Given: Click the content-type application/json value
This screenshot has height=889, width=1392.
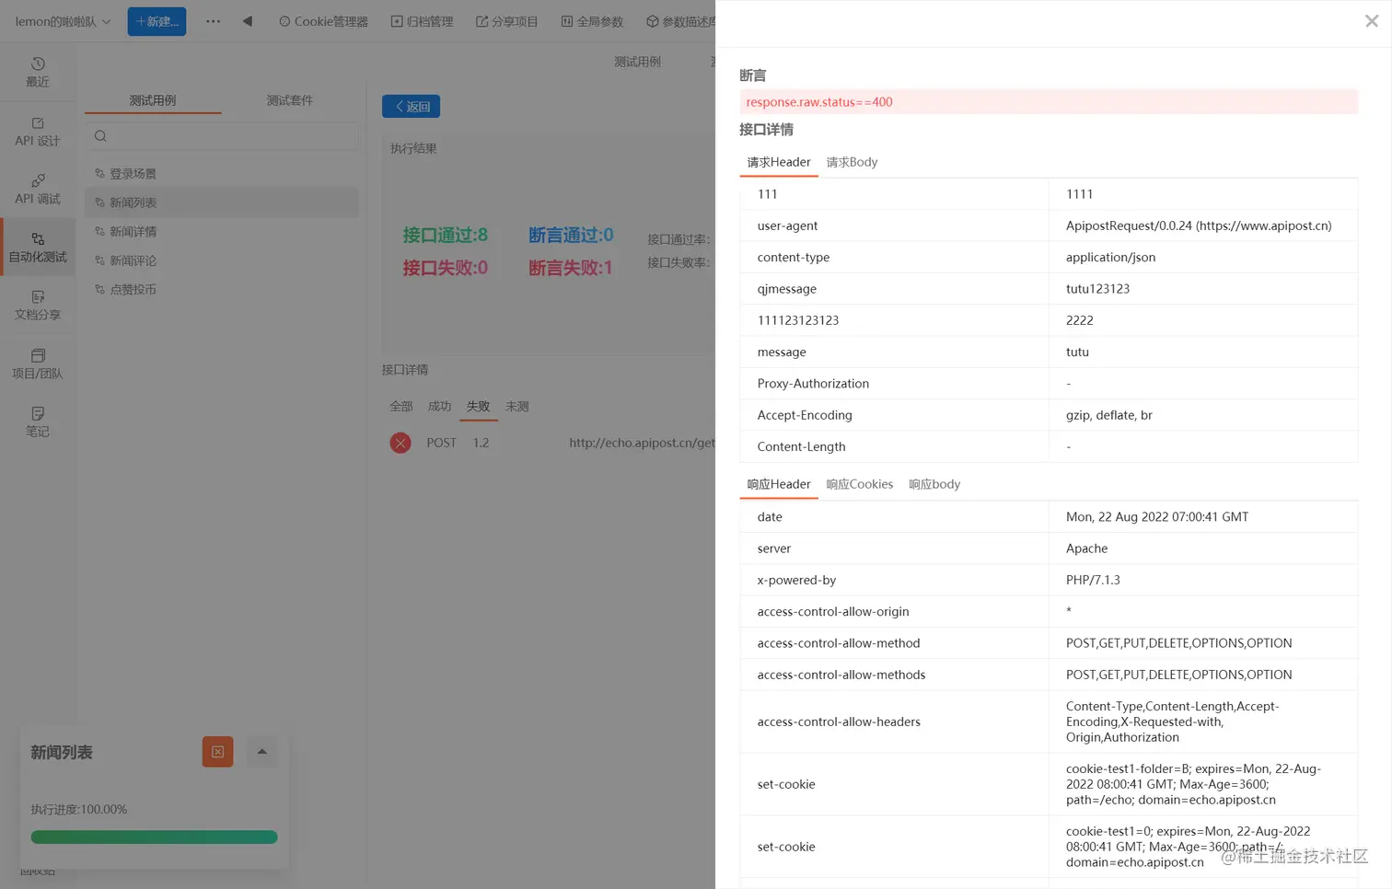Looking at the screenshot, I should tap(1110, 257).
